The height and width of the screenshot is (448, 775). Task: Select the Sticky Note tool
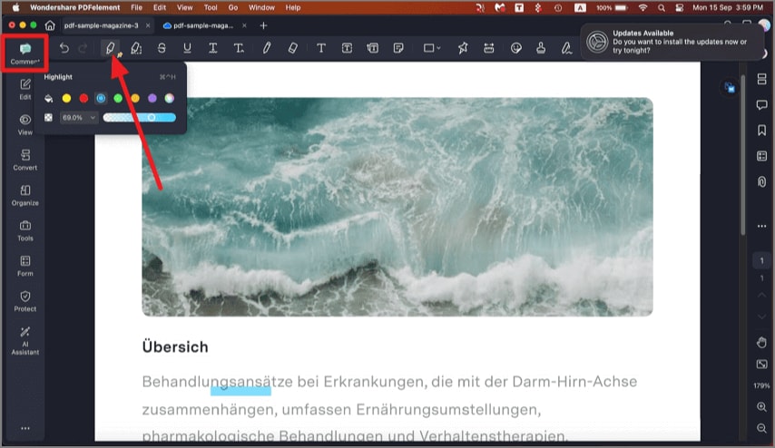(x=398, y=48)
